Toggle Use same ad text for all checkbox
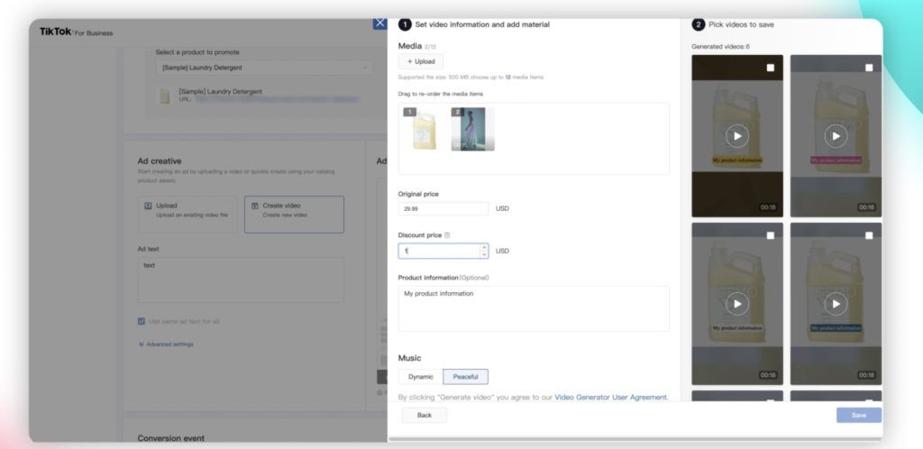This screenshot has width=923, height=449. [142, 321]
